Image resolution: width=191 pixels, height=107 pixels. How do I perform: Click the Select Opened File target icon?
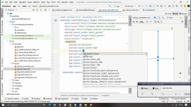click(x=33, y=10)
